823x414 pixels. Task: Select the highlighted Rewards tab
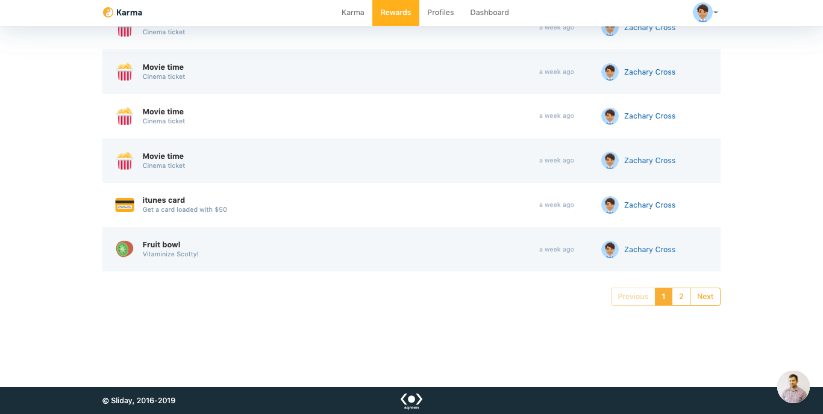coord(396,13)
